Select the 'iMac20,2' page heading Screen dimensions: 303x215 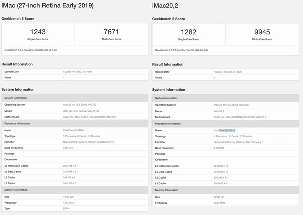165,6
